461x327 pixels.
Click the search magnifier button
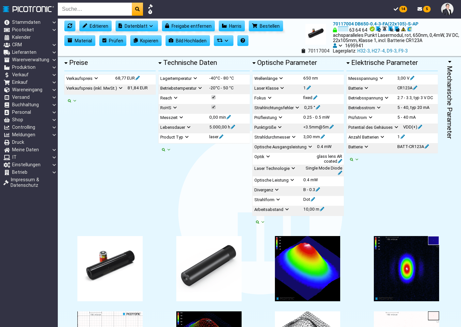pyautogui.click(x=137, y=9)
